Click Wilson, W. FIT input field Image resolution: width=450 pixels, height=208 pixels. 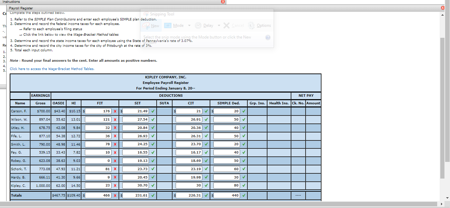coord(98,119)
